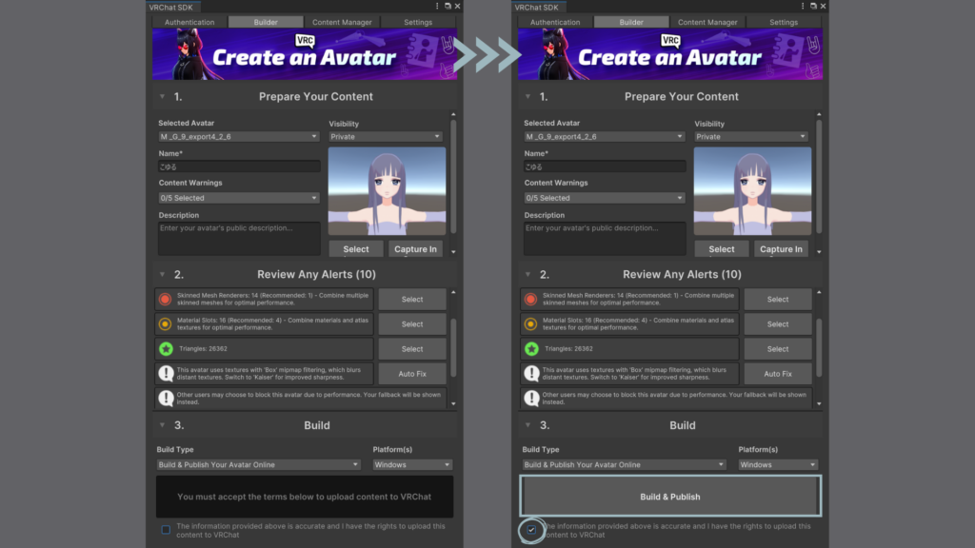Viewport: 975px width, 548px height.
Task: Click mipmap filtering exclamation icon in right panel
Action: tap(531, 374)
